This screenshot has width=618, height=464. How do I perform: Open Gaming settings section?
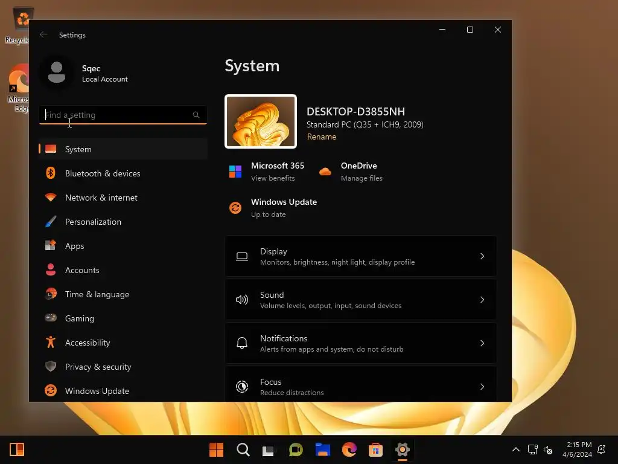123,318
